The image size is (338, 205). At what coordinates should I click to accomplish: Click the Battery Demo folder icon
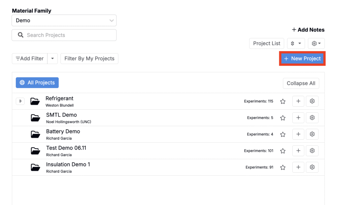(35, 134)
